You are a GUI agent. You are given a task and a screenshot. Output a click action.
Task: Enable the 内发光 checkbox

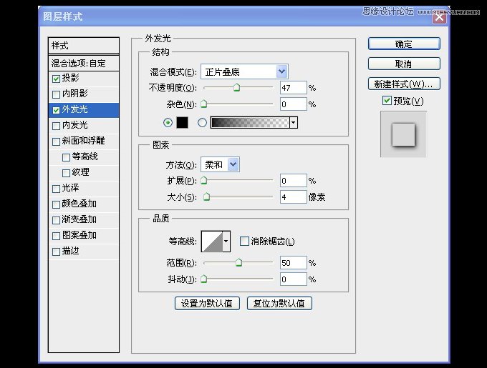(56, 126)
